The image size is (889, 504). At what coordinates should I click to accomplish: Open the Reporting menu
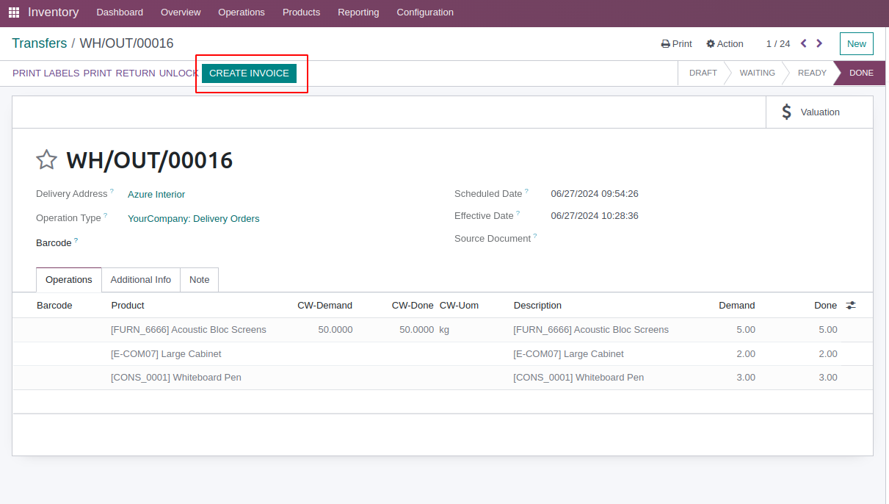pos(358,12)
